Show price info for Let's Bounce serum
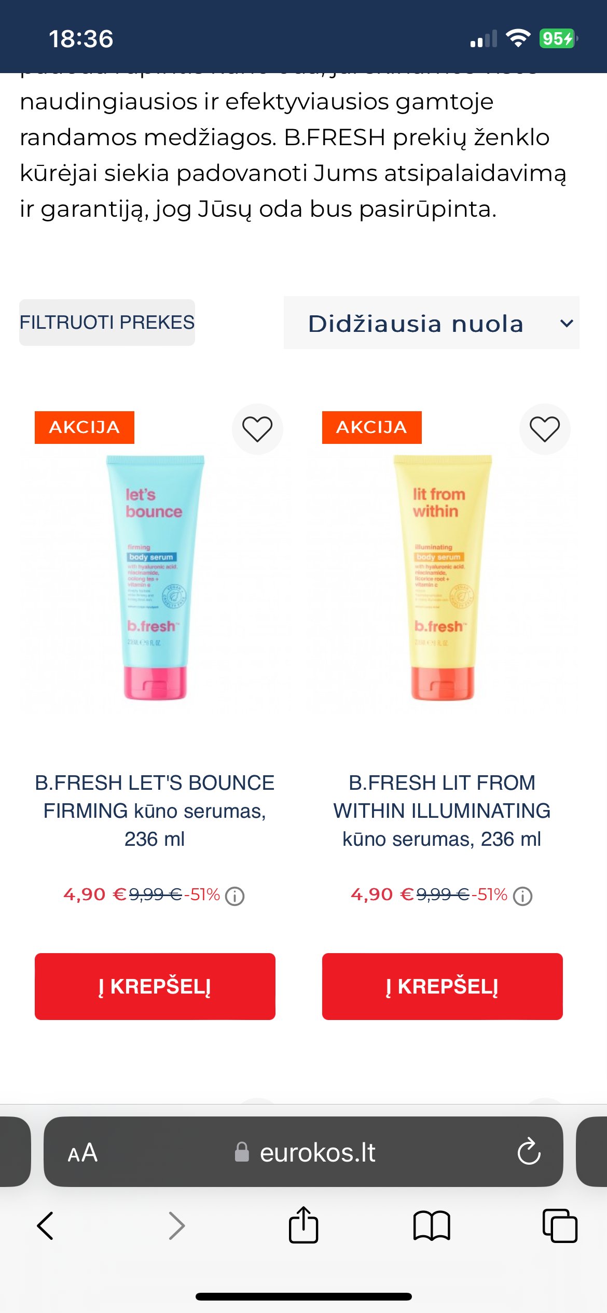Screen dimensions: 607x1313 [x=234, y=896]
